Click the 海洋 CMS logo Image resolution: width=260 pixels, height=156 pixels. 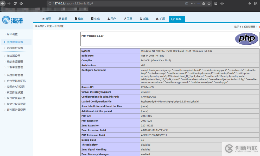[12, 20]
